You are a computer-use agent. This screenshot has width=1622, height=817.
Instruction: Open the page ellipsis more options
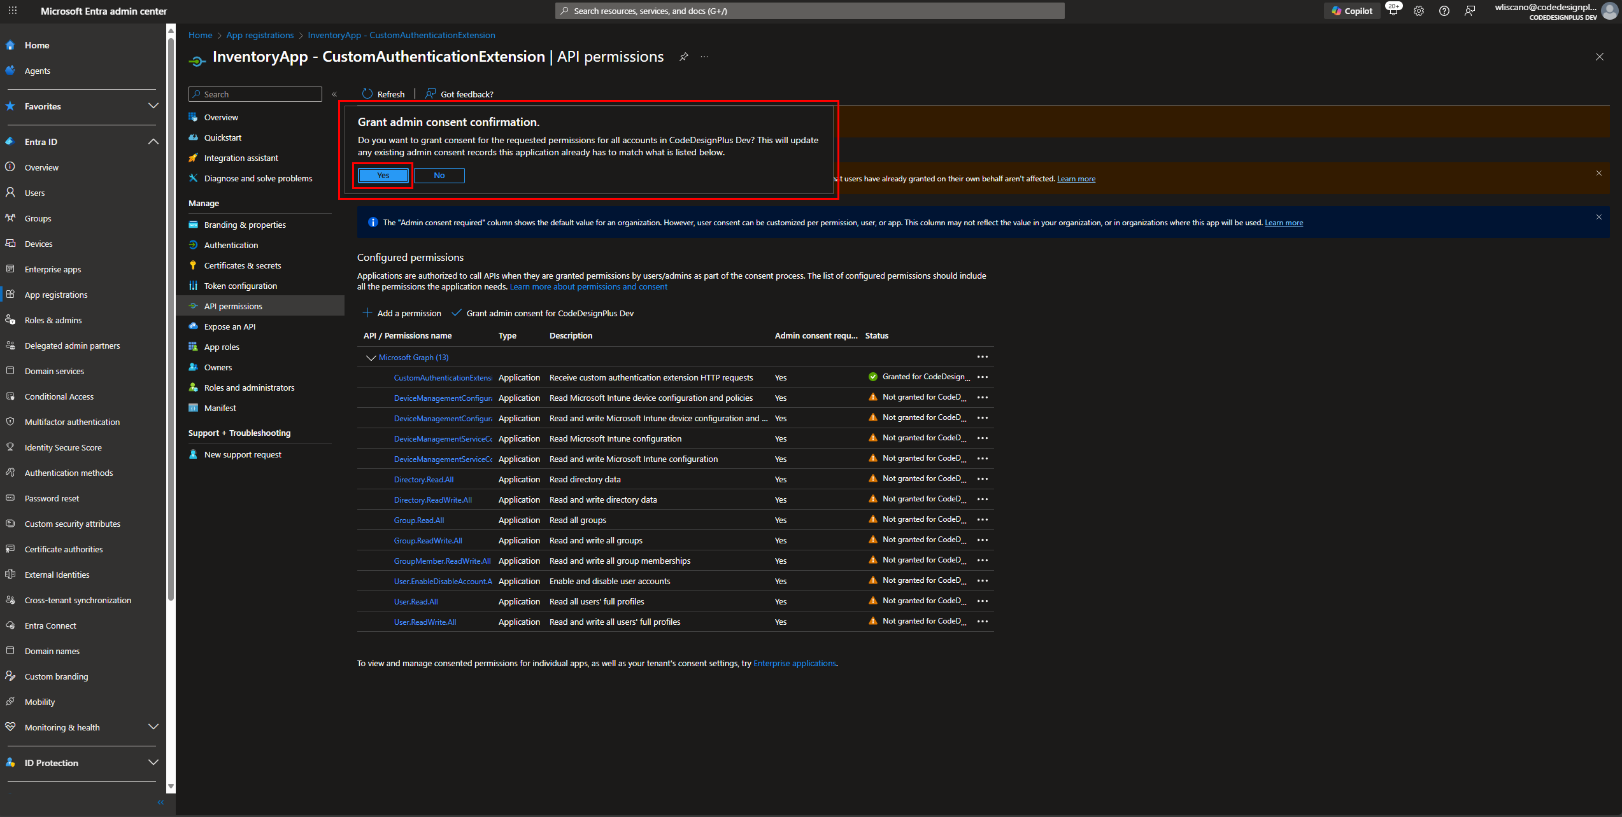704,57
